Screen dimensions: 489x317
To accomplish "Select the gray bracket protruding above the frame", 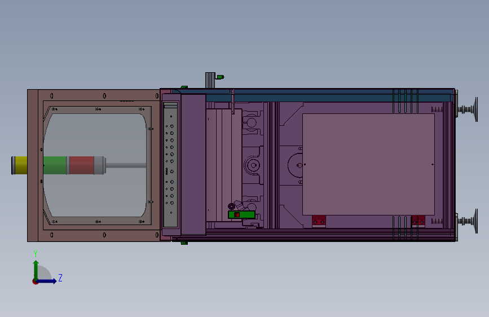I will pos(210,80).
